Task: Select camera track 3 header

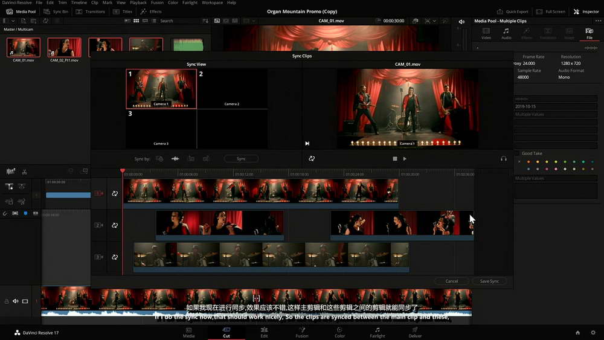Action: (98, 257)
